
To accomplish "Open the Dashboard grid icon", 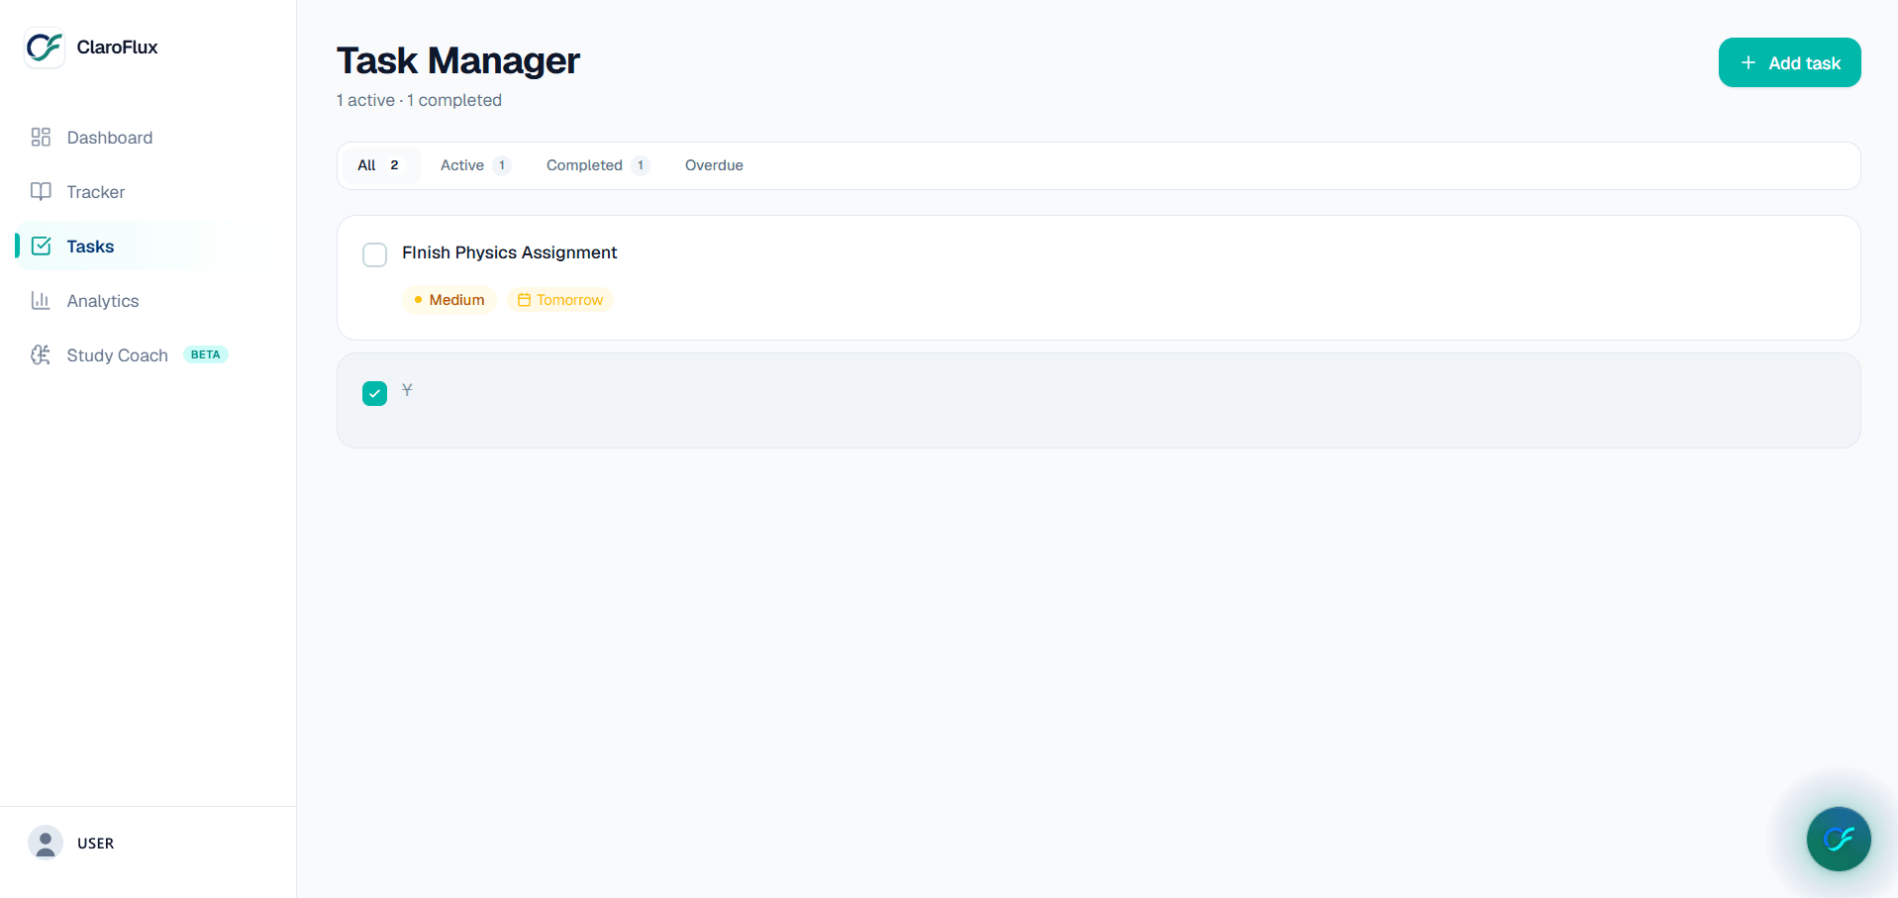I will click(x=41, y=137).
